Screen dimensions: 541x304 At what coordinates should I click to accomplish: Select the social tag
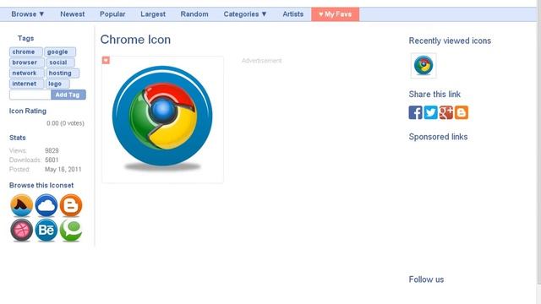(x=60, y=62)
